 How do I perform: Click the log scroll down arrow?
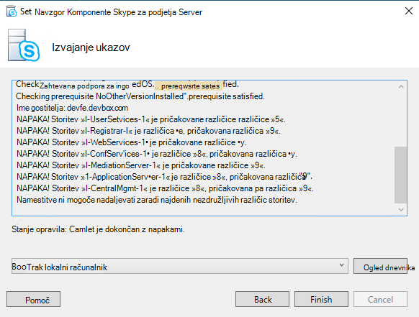click(x=401, y=209)
